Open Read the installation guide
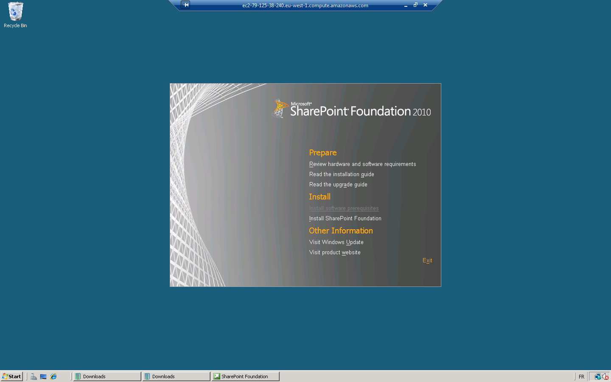The image size is (611, 382). [x=342, y=174]
